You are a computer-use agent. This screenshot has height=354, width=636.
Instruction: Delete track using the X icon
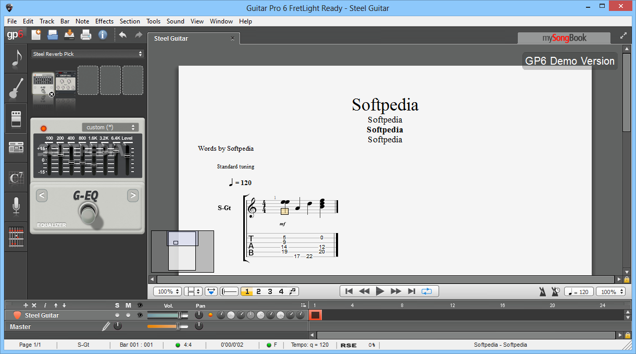point(34,305)
